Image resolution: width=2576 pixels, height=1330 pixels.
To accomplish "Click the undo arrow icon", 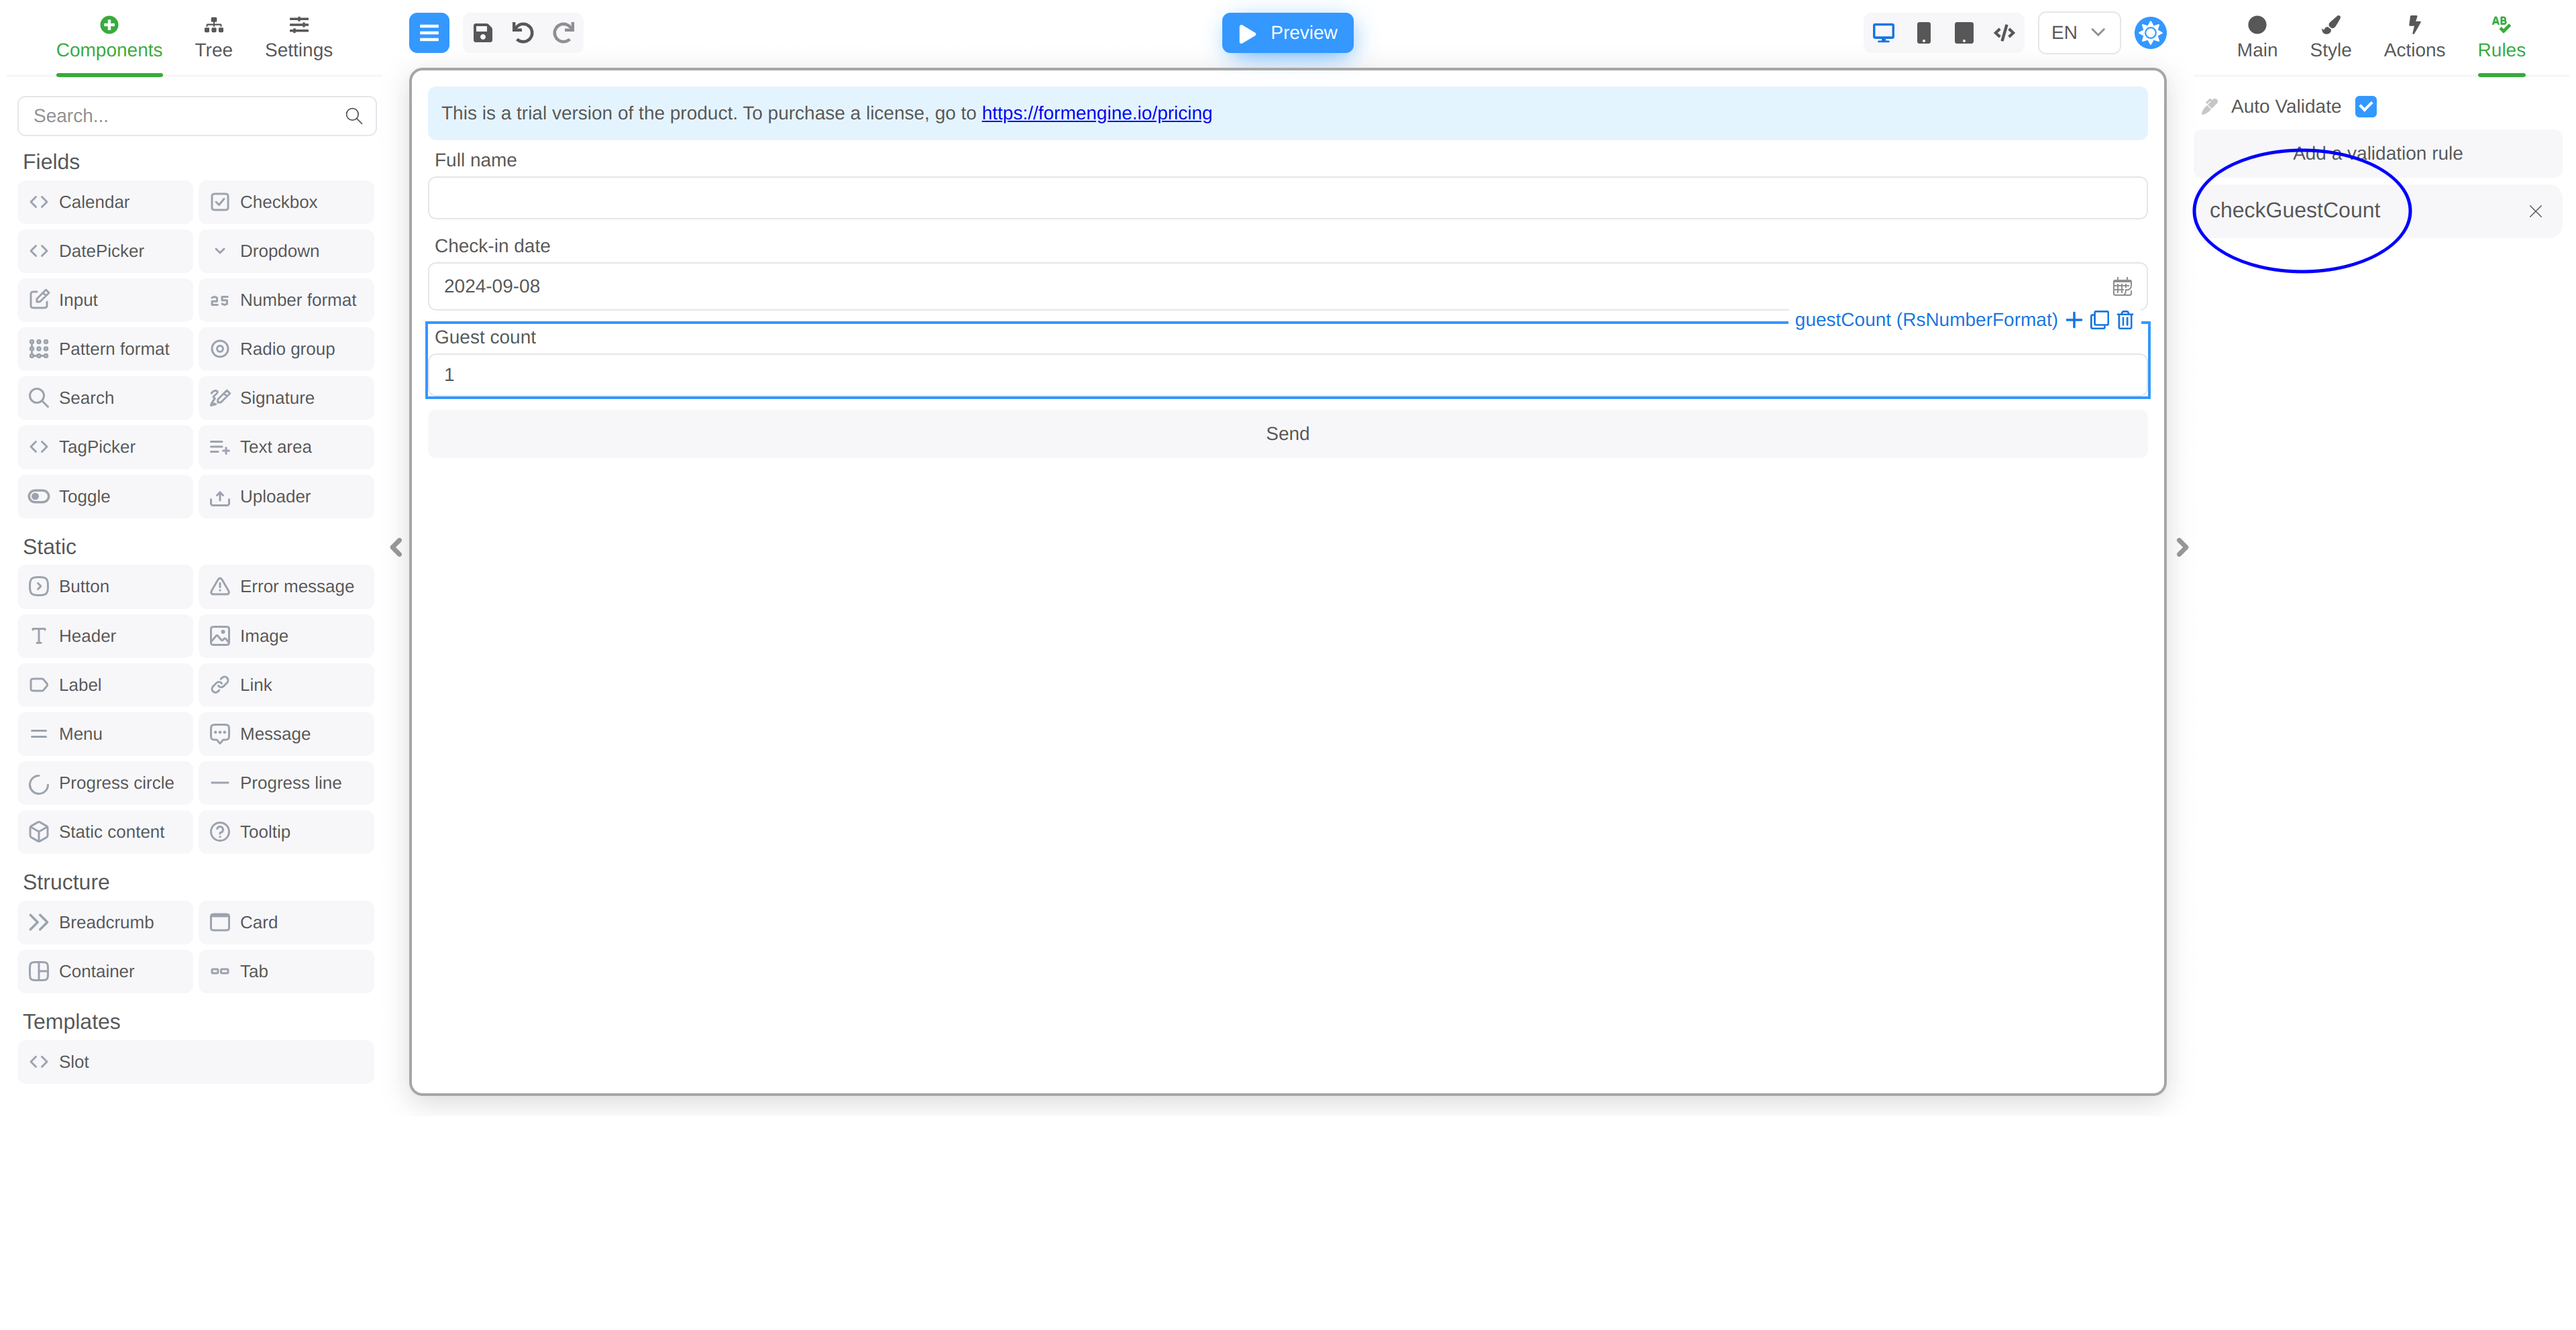I will [x=523, y=32].
